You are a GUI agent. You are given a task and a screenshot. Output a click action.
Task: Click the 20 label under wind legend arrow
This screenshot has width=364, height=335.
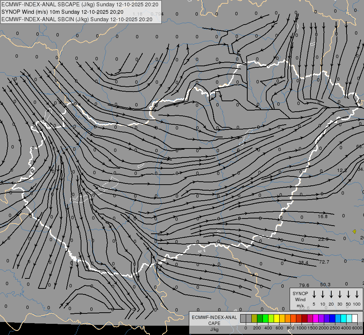[x=331, y=304]
